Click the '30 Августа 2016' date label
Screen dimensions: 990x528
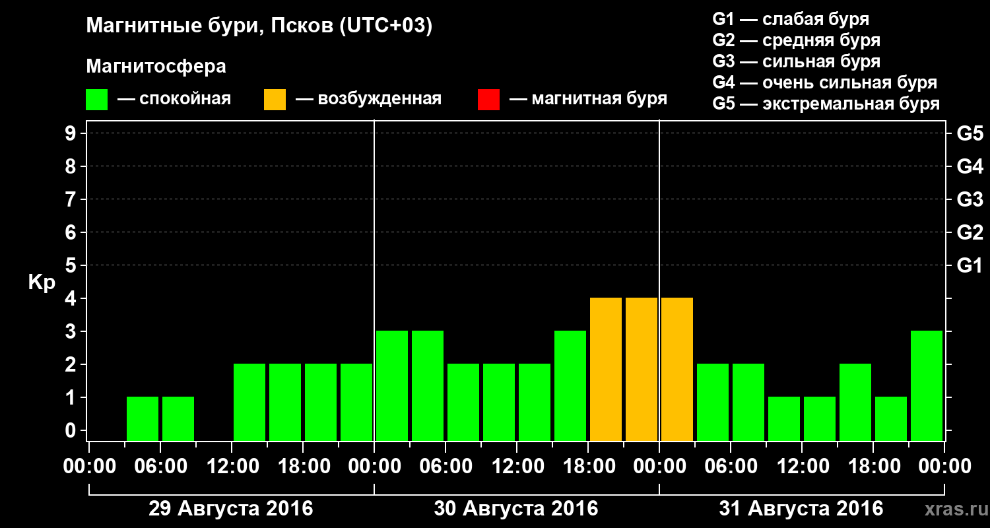[516, 509]
